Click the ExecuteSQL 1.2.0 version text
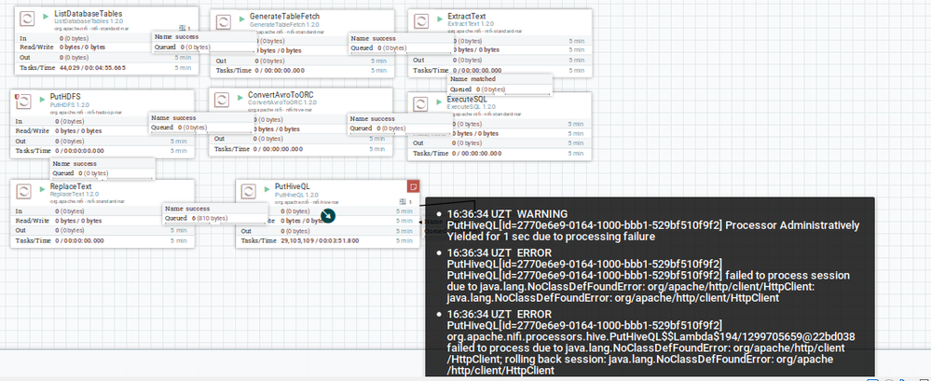Viewport: 931px width, 381px height. coord(472,106)
